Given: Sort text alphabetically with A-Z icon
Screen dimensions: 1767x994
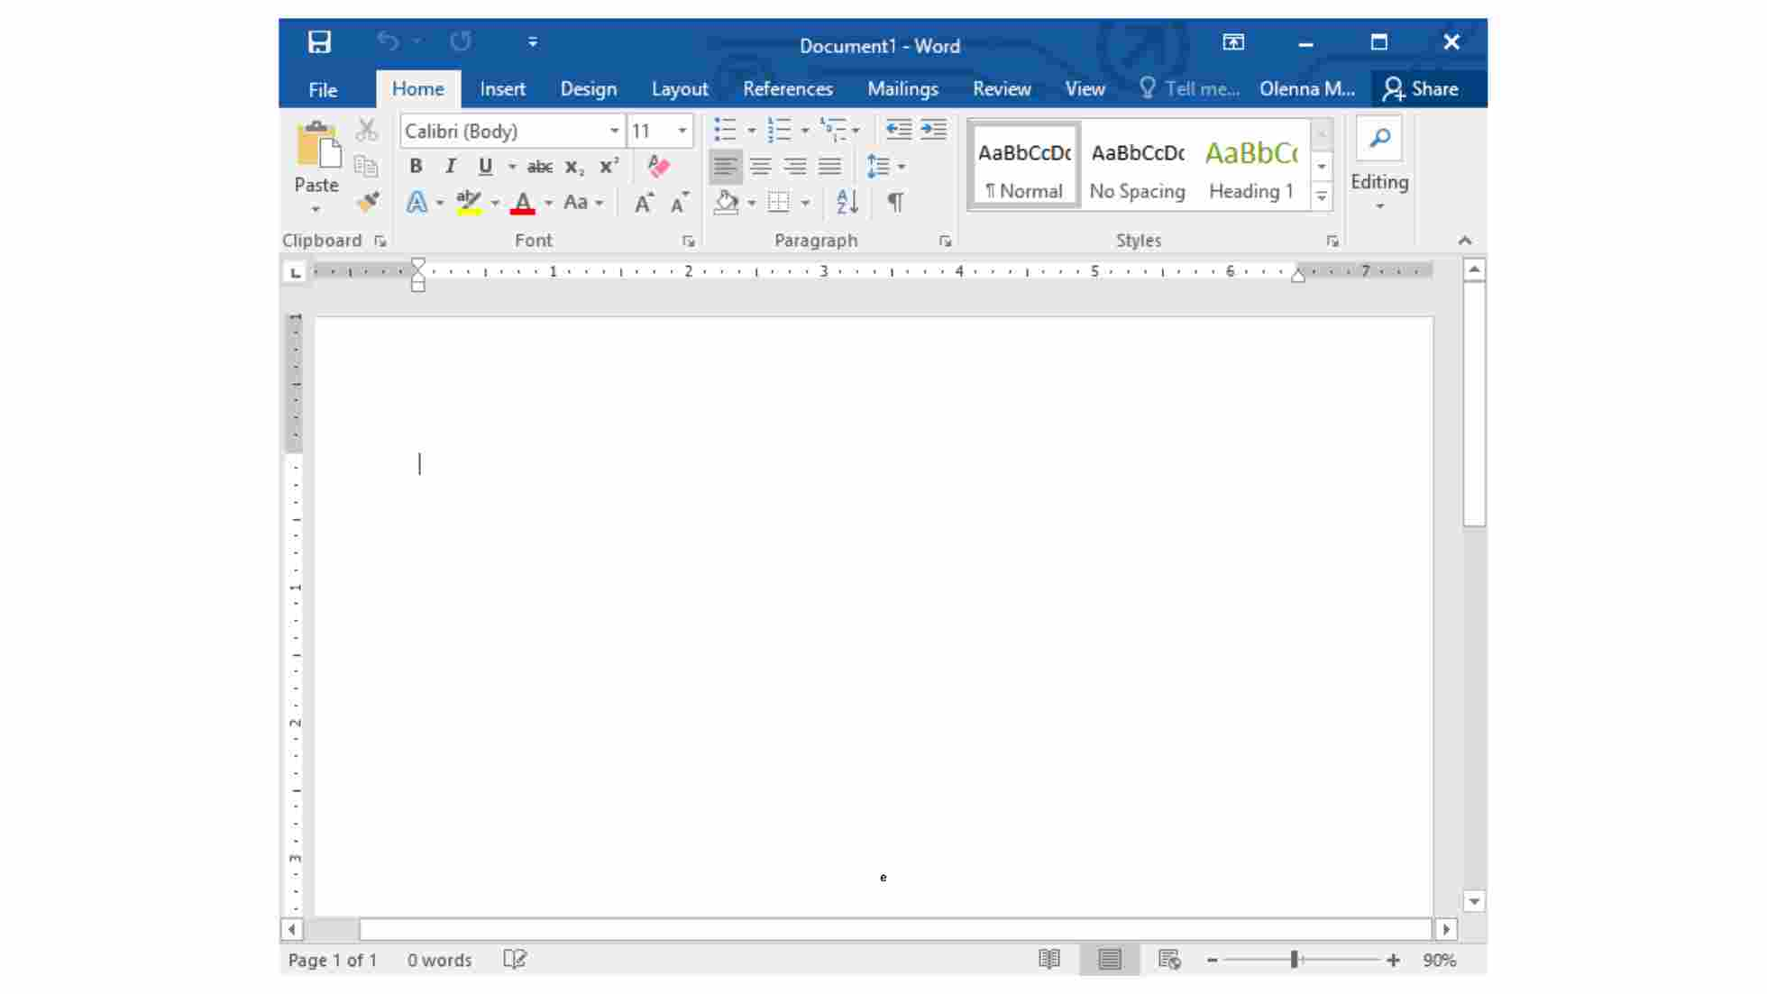Looking at the screenshot, I should pyautogui.click(x=847, y=202).
